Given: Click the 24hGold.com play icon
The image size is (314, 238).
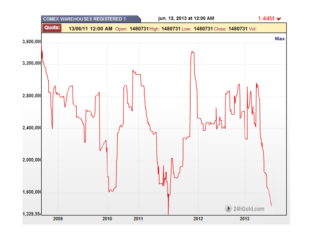Looking at the screenshot, I should click(x=228, y=209).
